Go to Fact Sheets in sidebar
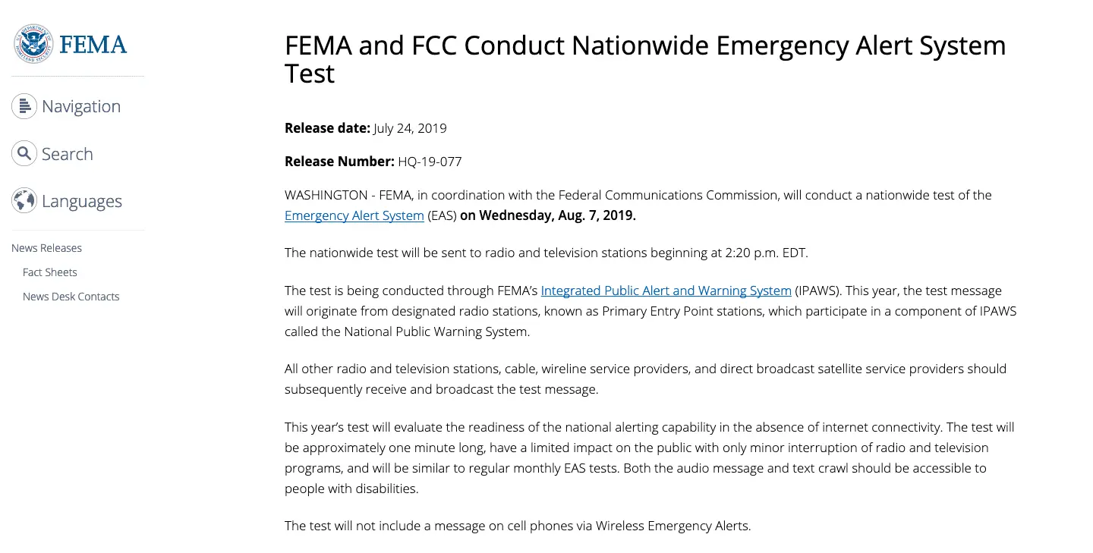Screen dimensions: 1093x553 [x=50, y=272]
